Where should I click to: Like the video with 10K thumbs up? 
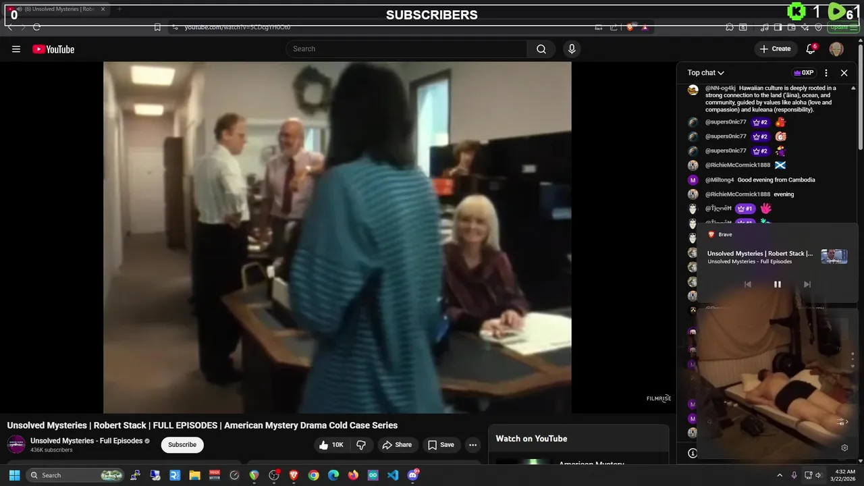tap(331, 445)
